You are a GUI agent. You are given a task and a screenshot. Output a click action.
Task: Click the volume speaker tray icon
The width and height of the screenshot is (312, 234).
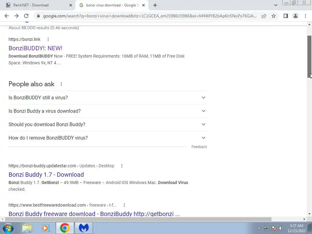pyautogui.click(x=281, y=228)
